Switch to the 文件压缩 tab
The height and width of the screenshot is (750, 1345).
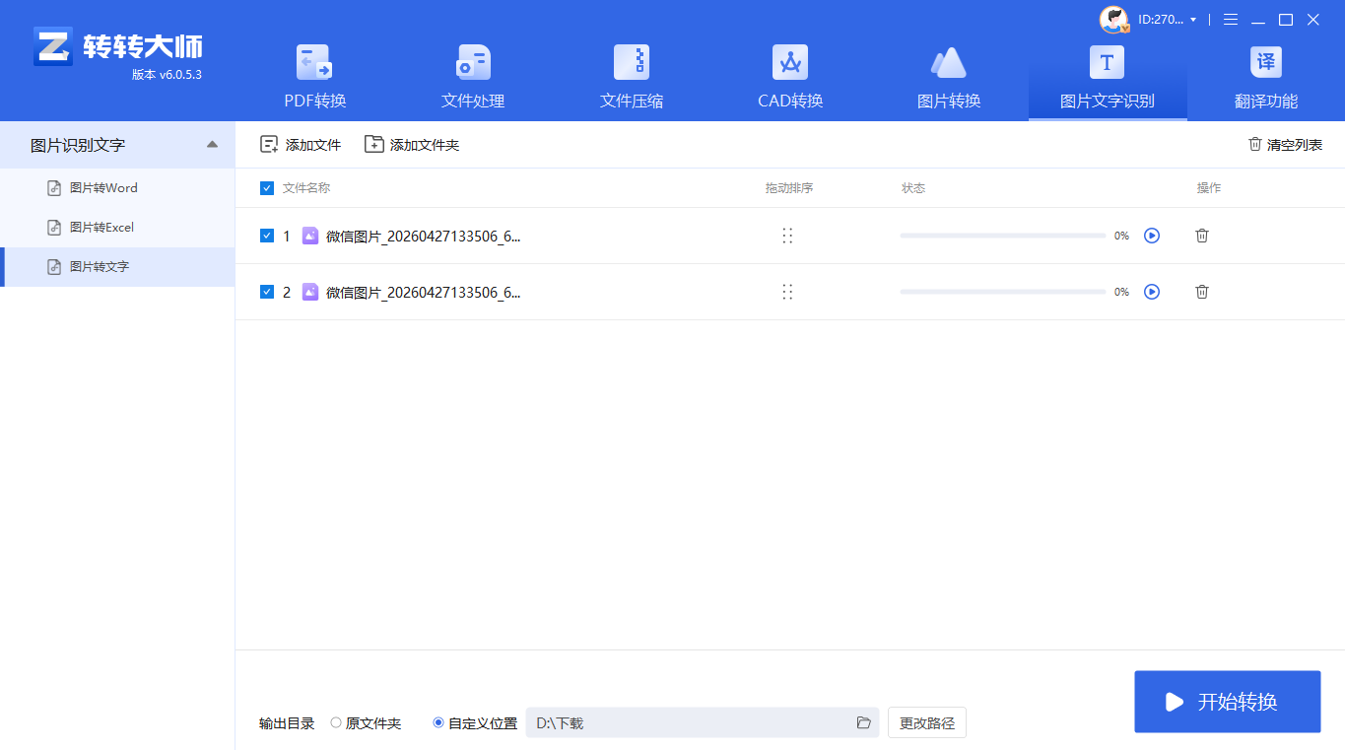(632, 79)
